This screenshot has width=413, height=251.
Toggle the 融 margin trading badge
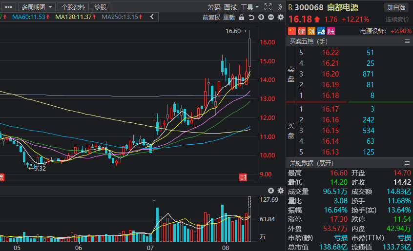pyautogui.click(x=321, y=31)
